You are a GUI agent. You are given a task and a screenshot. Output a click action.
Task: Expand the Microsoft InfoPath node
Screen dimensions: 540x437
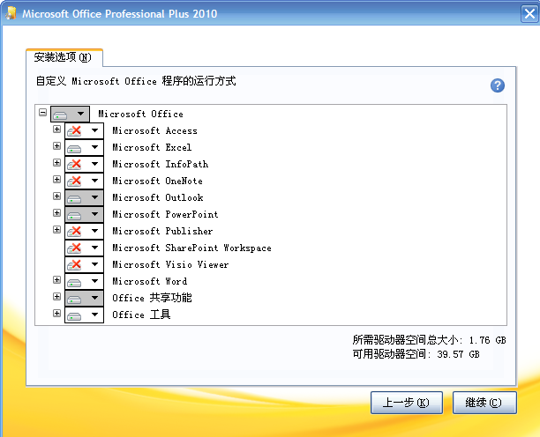(x=56, y=163)
